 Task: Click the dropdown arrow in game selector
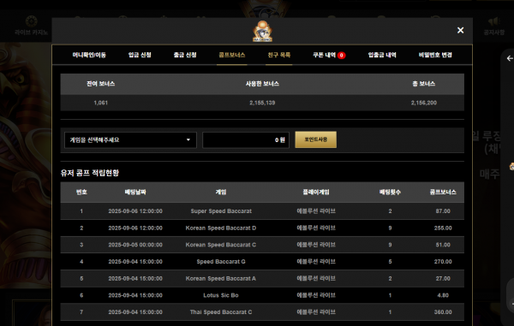pos(188,139)
